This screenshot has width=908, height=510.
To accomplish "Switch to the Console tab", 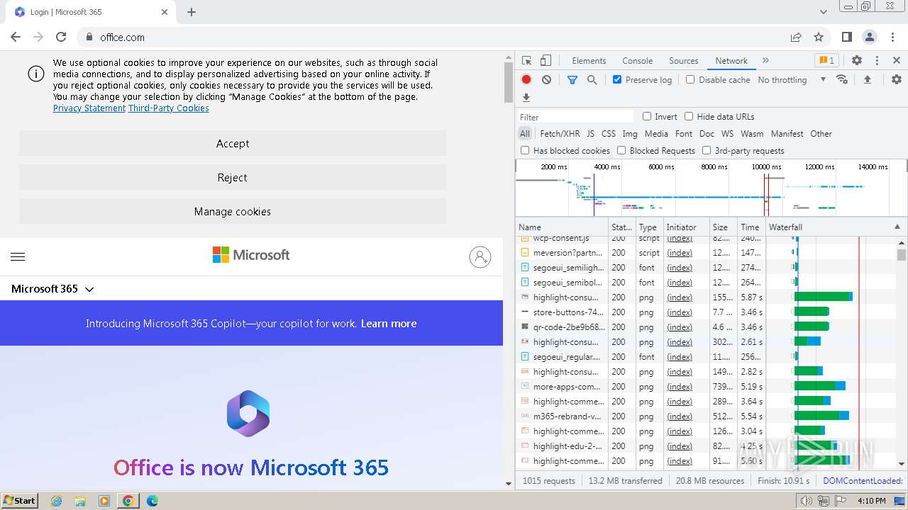I will pos(637,61).
